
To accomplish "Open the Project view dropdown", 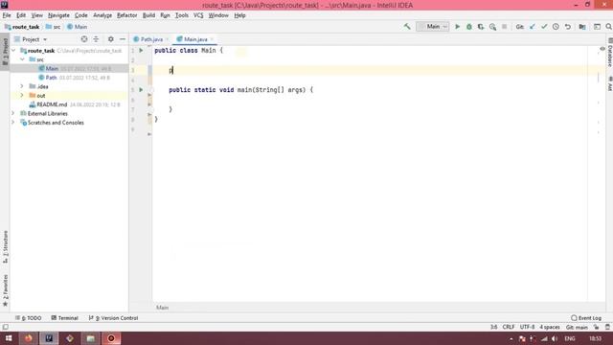I will point(31,39).
